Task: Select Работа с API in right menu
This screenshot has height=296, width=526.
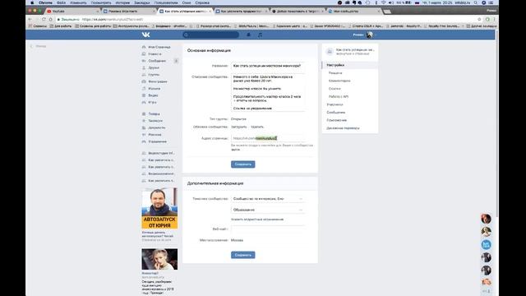Action: pyautogui.click(x=339, y=97)
